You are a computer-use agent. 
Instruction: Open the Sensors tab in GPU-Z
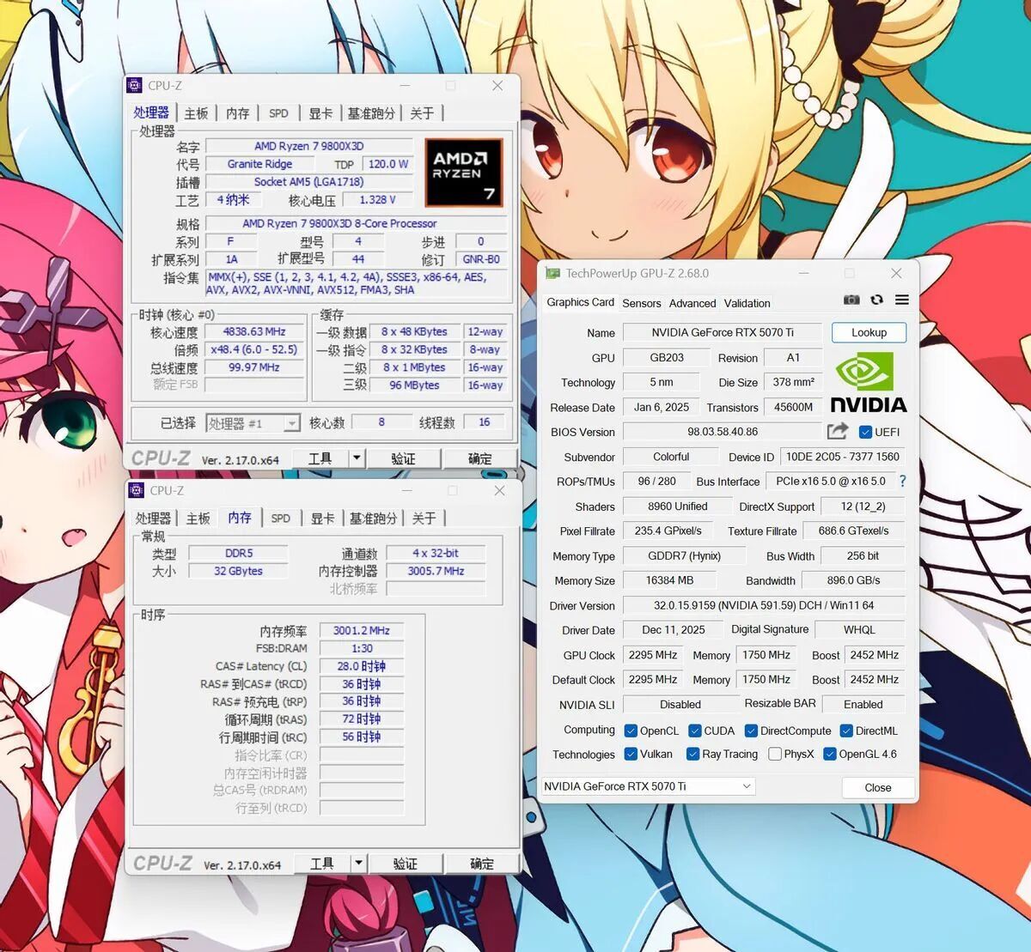tap(642, 303)
